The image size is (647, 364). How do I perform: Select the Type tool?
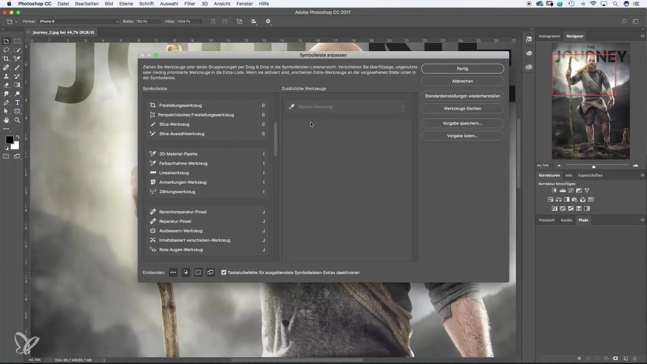pyautogui.click(x=17, y=102)
